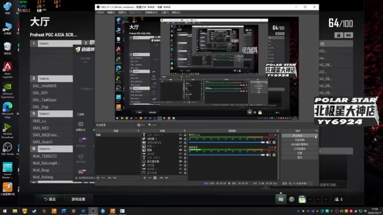Open the Apex Legends desktop icon
The height and width of the screenshot is (215, 383).
(x=7, y=70)
